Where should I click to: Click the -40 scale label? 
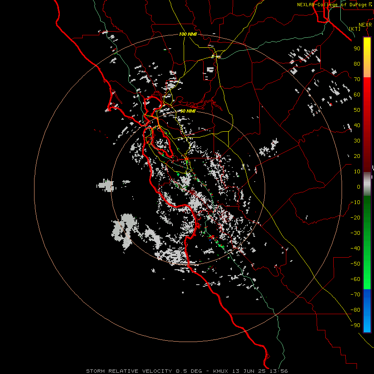pyautogui.click(x=355, y=249)
